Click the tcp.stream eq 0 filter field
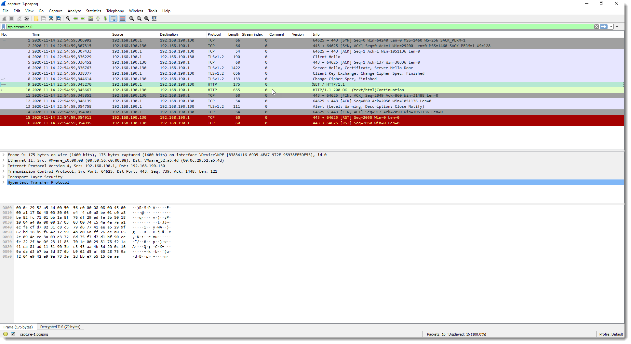631x344 pixels. pyautogui.click(x=293, y=27)
